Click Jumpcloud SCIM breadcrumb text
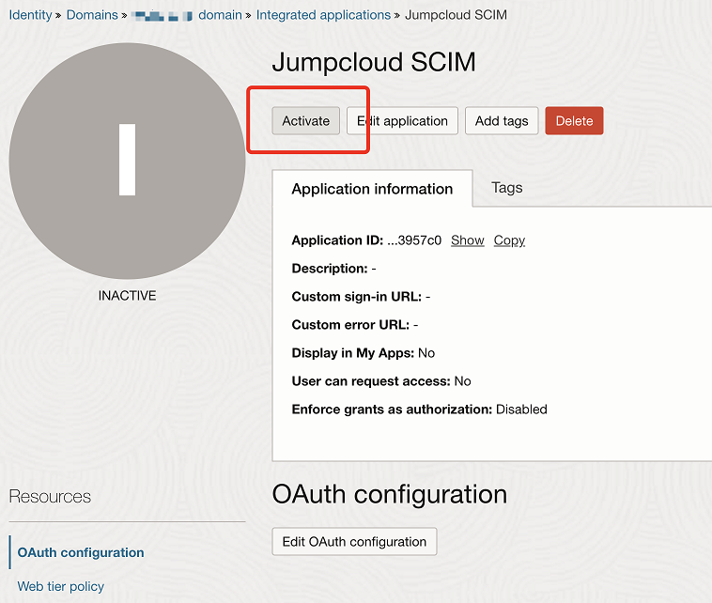 456,15
